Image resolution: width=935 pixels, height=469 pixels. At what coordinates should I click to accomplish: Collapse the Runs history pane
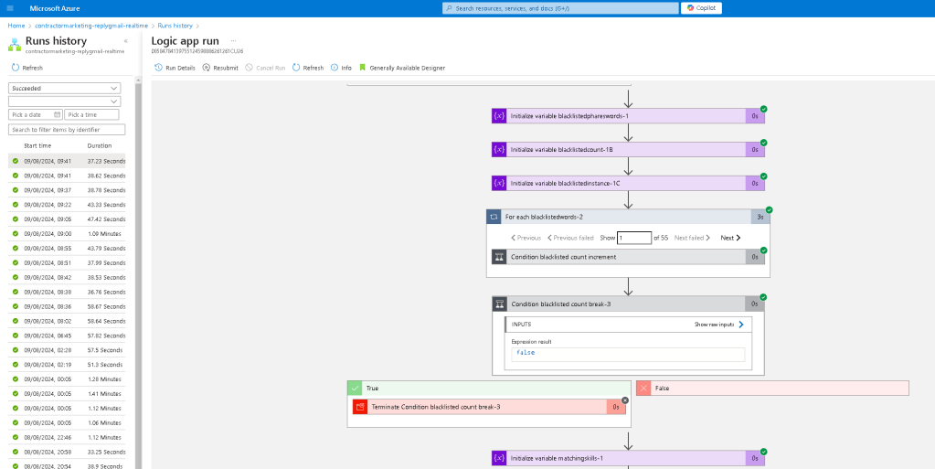[126, 41]
